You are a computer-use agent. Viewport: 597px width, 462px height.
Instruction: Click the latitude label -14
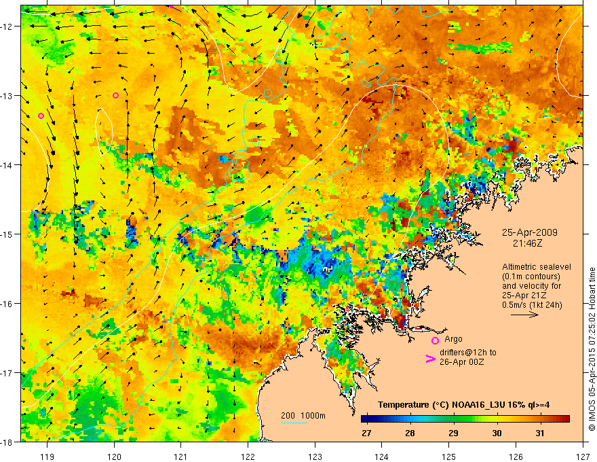click(x=7, y=165)
